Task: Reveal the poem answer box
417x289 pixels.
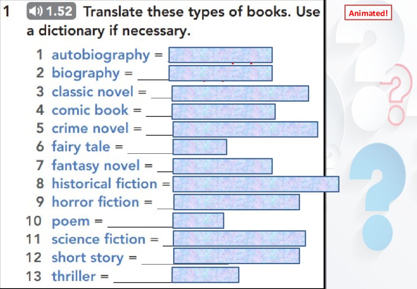Action: pyautogui.click(x=198, y=221)
